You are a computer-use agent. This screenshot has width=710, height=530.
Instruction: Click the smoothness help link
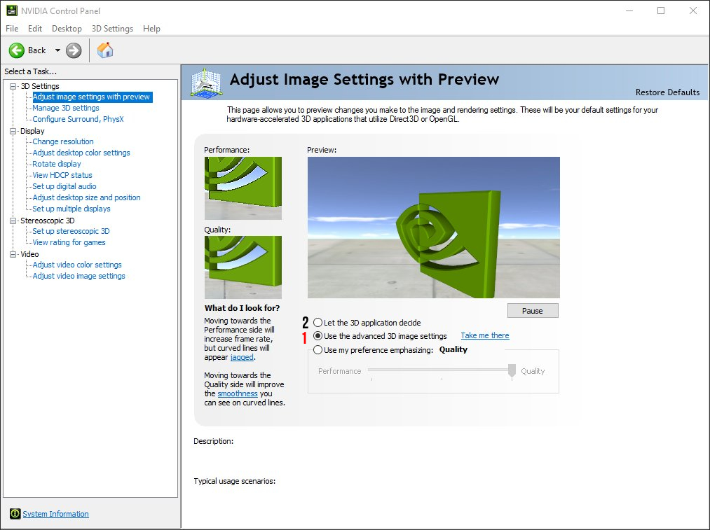tap(238, 393)
